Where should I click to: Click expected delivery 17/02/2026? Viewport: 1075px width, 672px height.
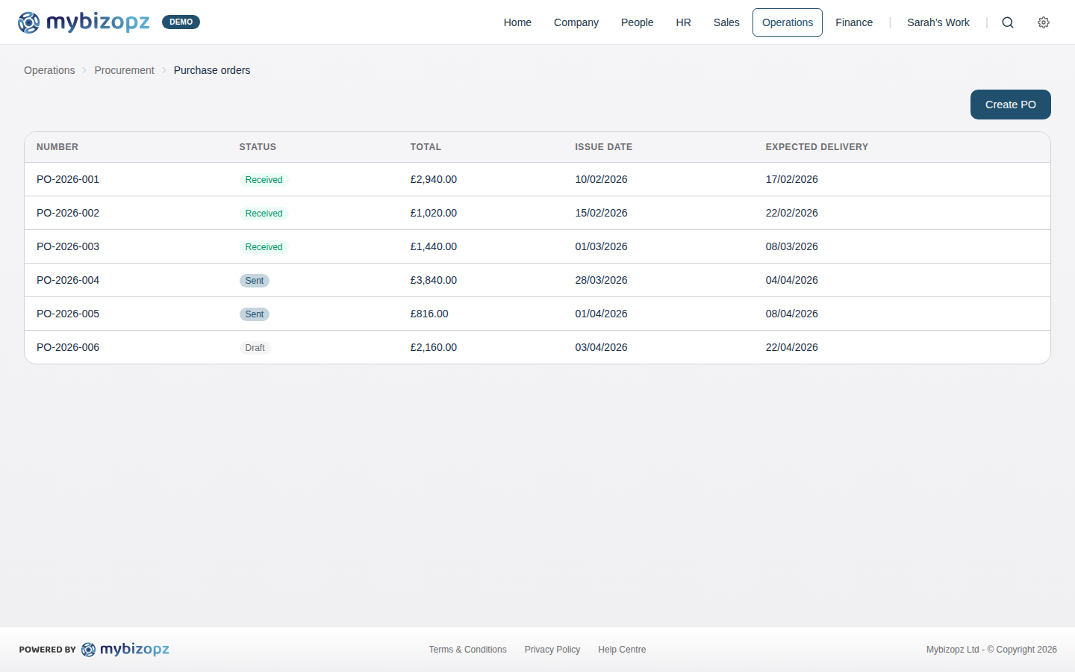pyautogui.click(x=791, y=179)
